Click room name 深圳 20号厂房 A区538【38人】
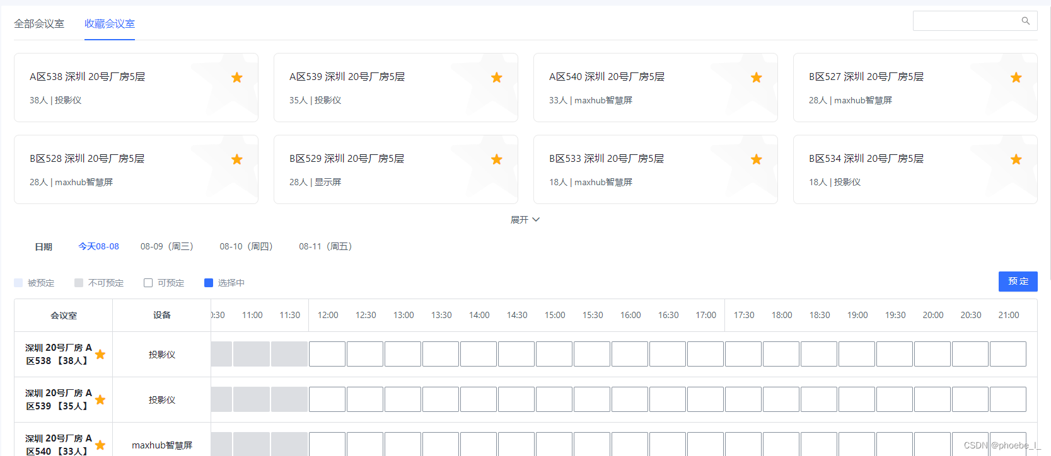This screenshot has height=456, width=1051. 58,354
